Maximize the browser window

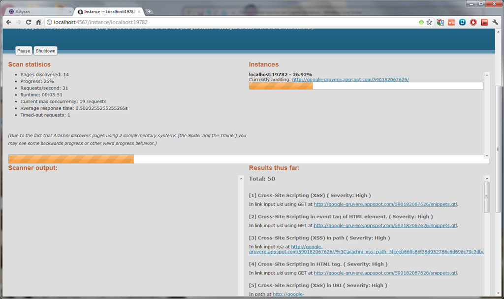coord(481,3)
